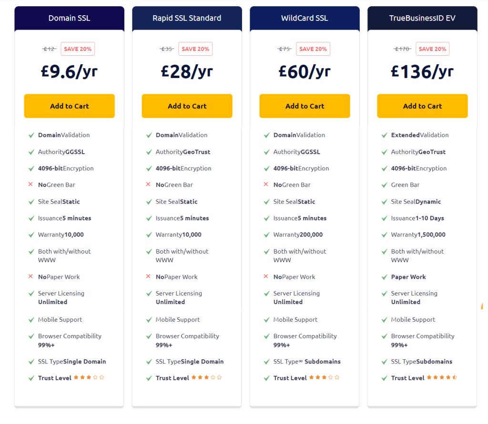488x424 pixels.
Task: Click the green checkmark beside TrueBusinessID Green Bar
Action: (x=385, y=185)
